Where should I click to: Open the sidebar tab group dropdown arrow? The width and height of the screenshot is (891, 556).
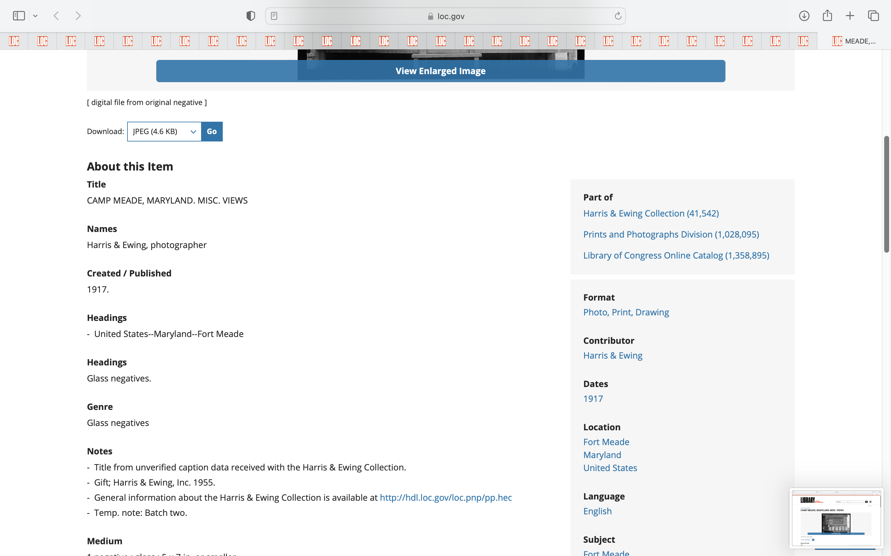[x=35, y=16]
